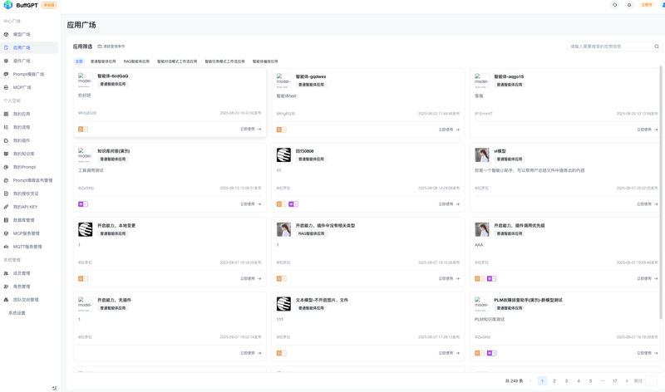Click the go-to-page input box
The height and width of the screenshot is (392, 665).
click(x=651, y=381)
